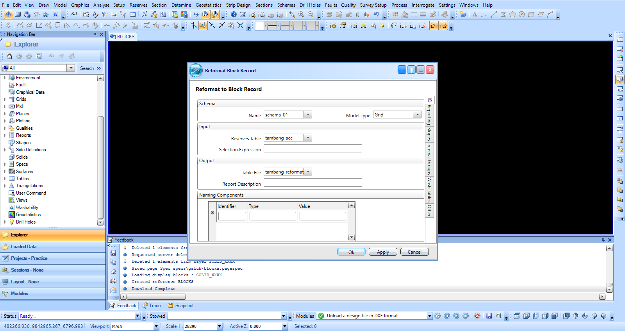Click the print icon in Feedback panel
The image size is (625, 331).
coord(113,281)
